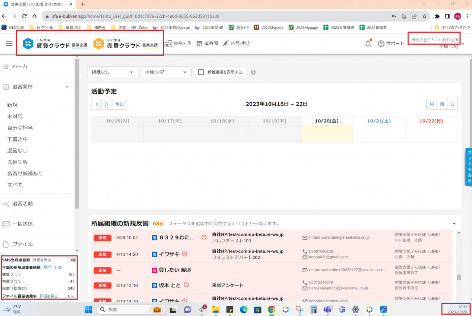Open the 2023年管理表 bookmark
Image resolution: width=472 pixels, height=316 pixels.
[x=339, y=28]
